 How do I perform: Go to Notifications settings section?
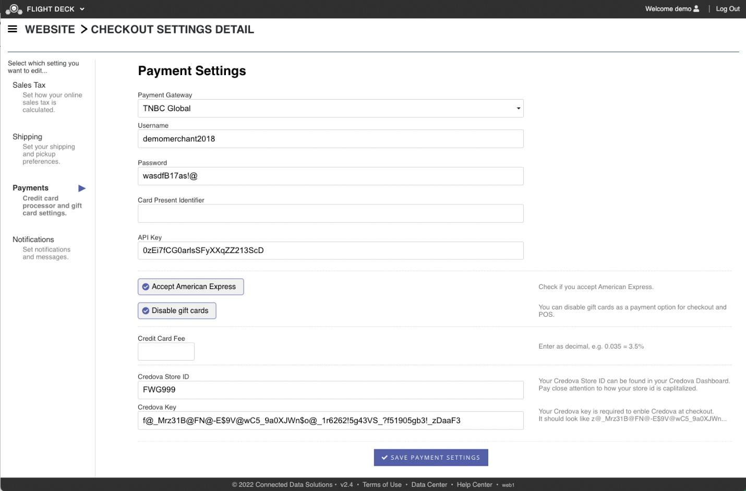33,239
